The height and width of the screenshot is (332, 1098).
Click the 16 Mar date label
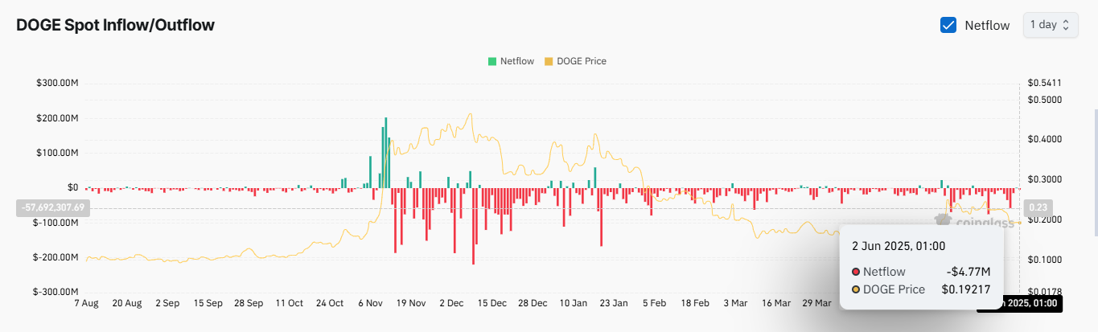tap(776, 304)
